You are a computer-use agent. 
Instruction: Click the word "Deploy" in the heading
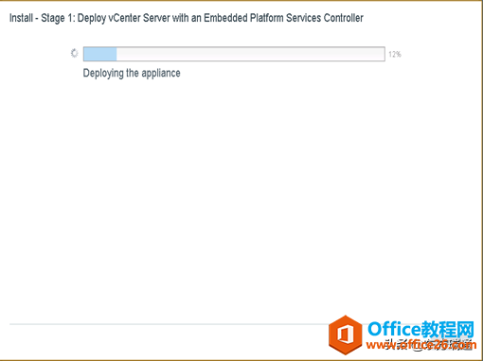pos(92,18)
